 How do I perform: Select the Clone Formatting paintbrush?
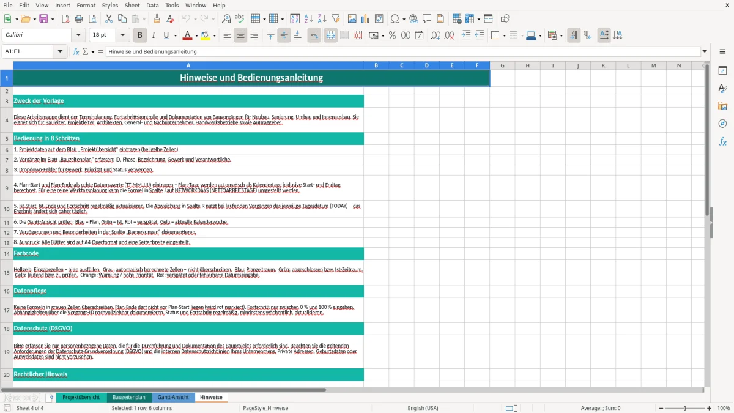click(x=157, y=19)
